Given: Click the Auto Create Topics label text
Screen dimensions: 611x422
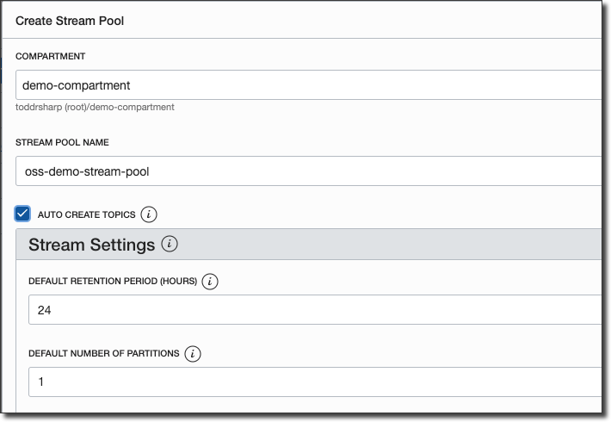Looking at the screenshot, I should (x=86, y=214).
